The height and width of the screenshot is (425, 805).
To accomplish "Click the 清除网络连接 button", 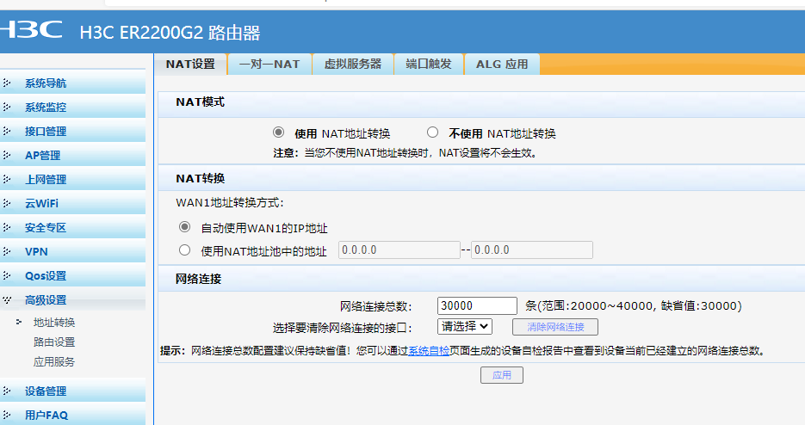I will (555, 327).
